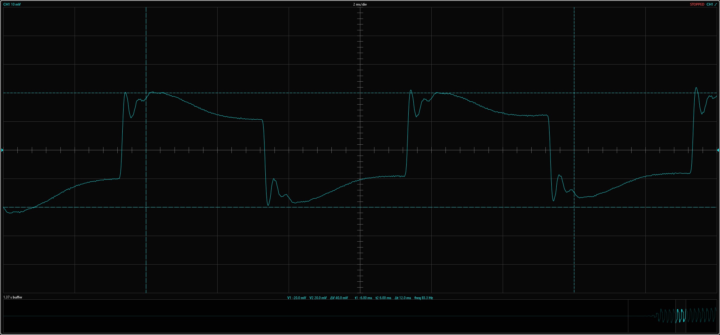The image size is (720, 335).
Task: Click the t2 vertical time cursor line
Action: pos(574,150)
